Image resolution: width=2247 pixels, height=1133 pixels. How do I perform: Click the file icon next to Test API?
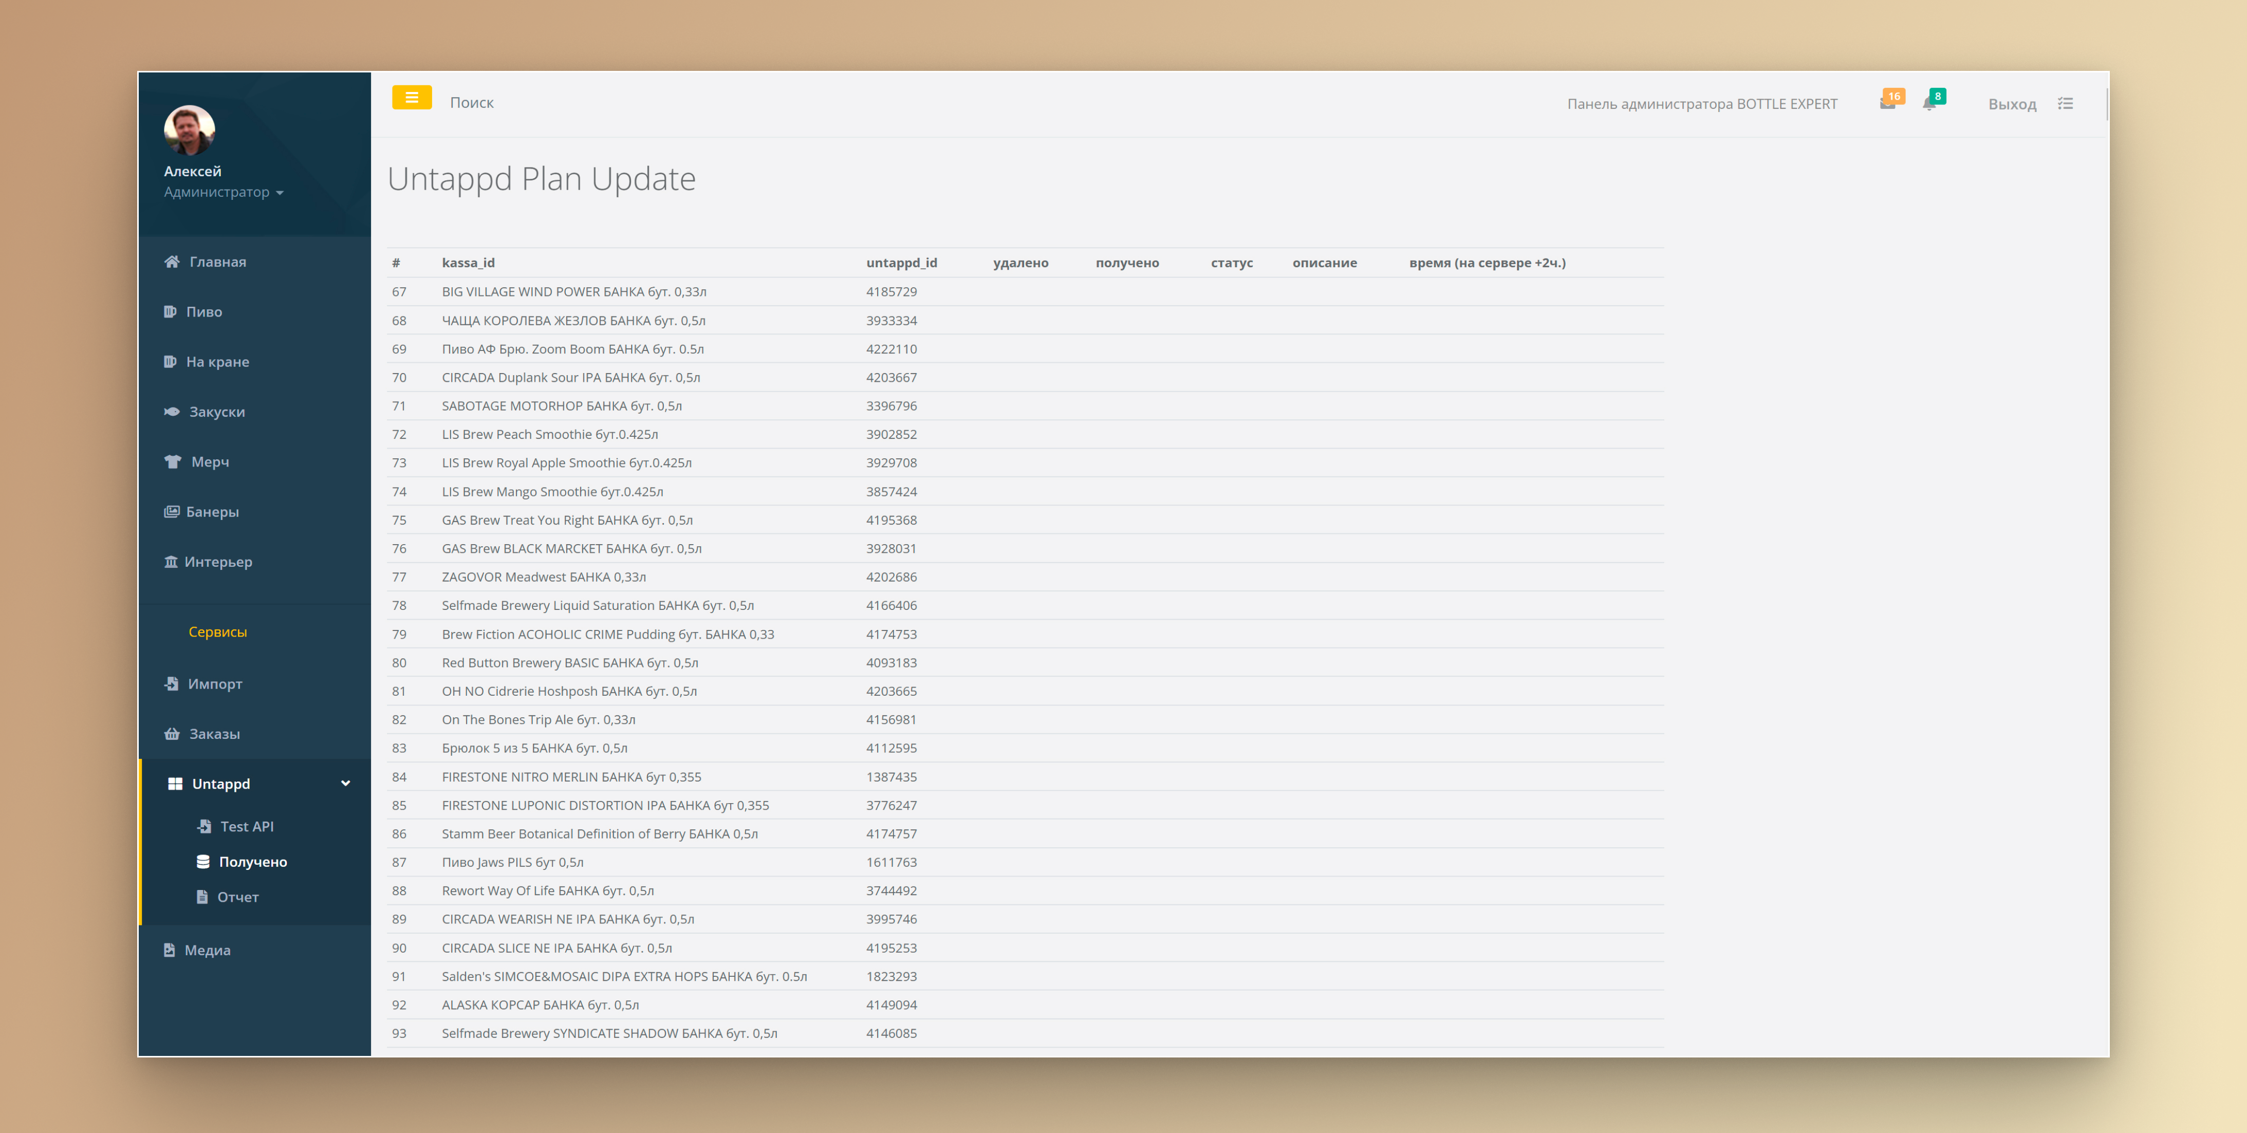pyautogui.click(x=204, y=826)
